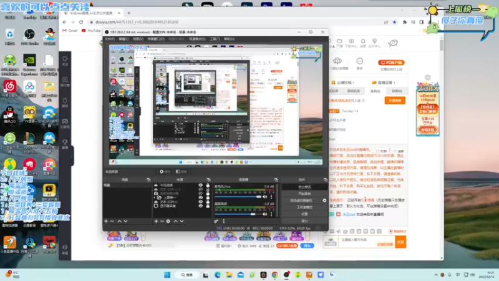Image resolution: width=499 pixels, height=281 pixels.
Task: Open Desktop Audio channel three-dot options
Action: click(271, 214)
